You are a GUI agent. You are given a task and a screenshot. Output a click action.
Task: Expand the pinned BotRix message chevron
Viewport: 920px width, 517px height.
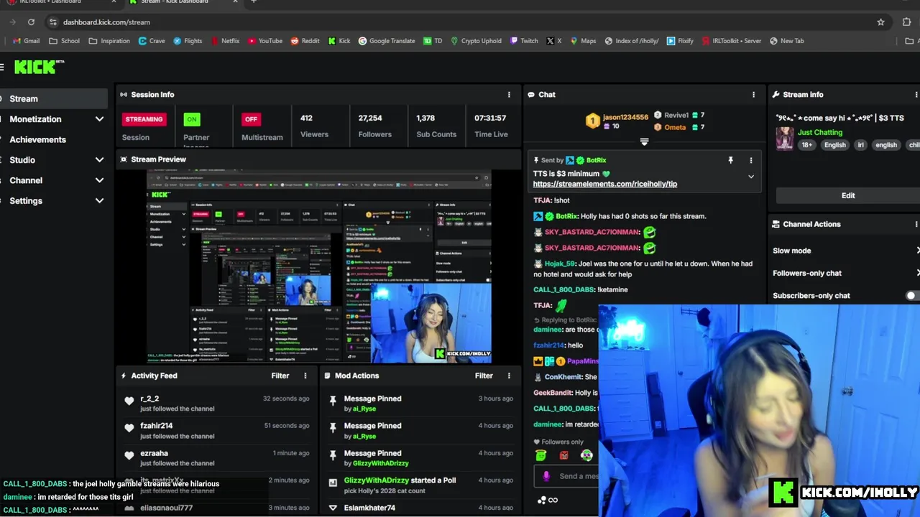pyautogui.click(x=751, y=177)
